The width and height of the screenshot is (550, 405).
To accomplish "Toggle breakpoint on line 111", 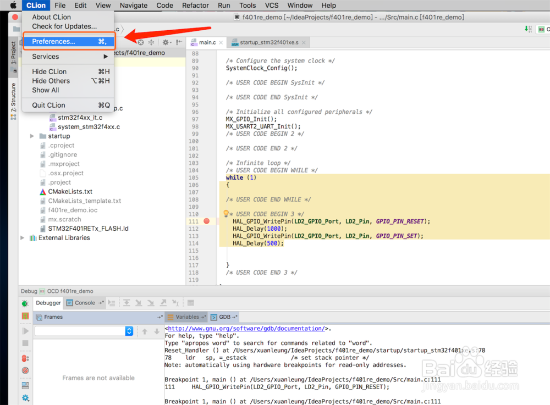I will coord(207,221).
